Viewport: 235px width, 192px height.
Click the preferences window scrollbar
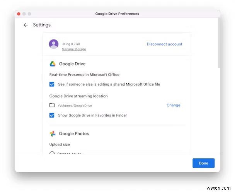pos(219,43)
